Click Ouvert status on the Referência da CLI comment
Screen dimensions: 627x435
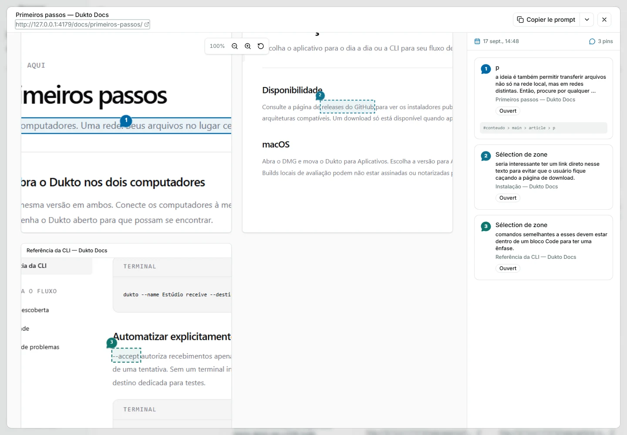508,268
